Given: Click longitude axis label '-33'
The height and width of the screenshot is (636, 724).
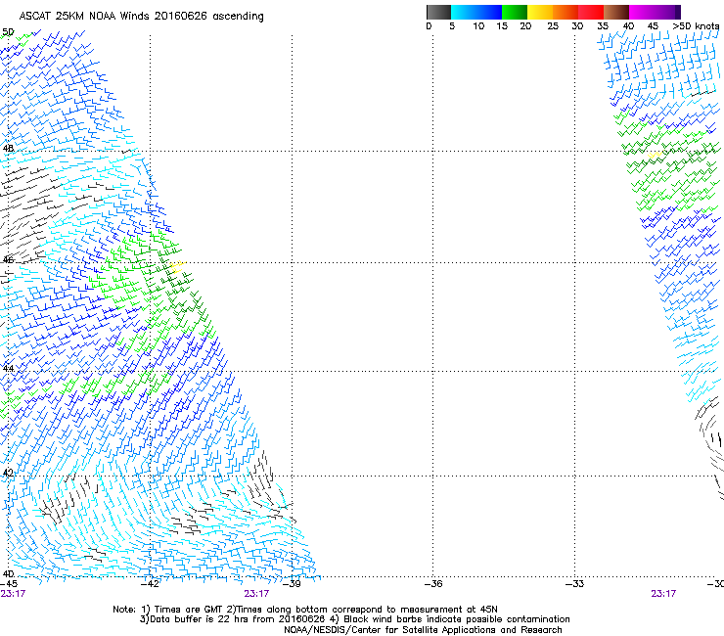Looking at the screenshot, I should pos(575,584).
